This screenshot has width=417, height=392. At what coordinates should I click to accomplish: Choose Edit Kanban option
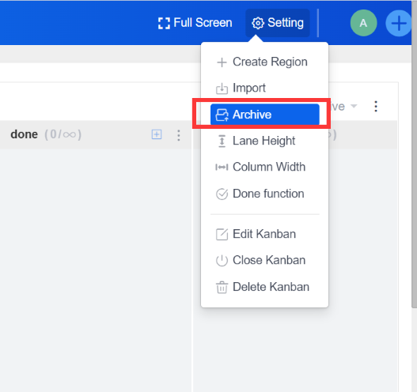pyautogui.click(x=264, y=234)
